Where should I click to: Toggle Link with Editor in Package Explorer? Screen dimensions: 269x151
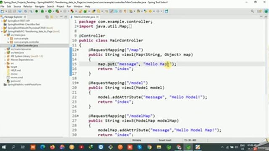52,17
